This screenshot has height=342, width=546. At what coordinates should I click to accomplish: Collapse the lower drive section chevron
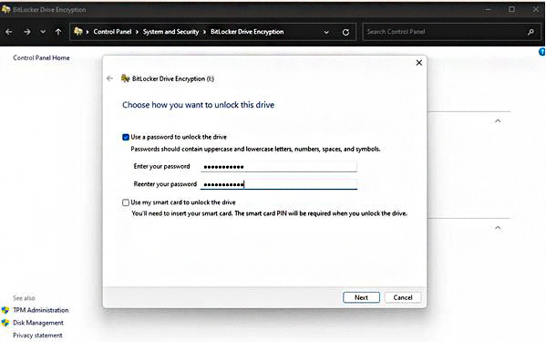(x=498, y=227)
